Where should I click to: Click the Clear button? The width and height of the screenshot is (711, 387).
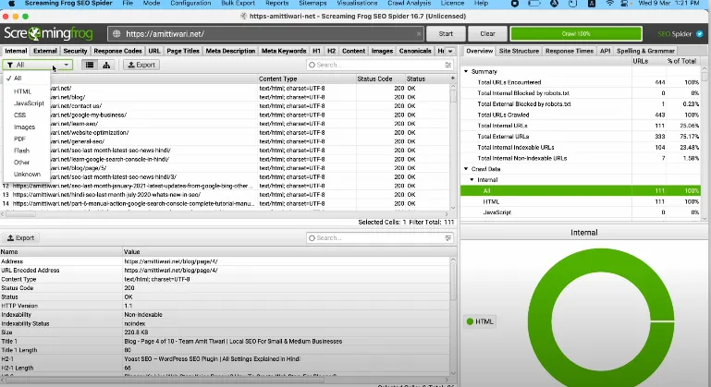(x=487, y=33)
